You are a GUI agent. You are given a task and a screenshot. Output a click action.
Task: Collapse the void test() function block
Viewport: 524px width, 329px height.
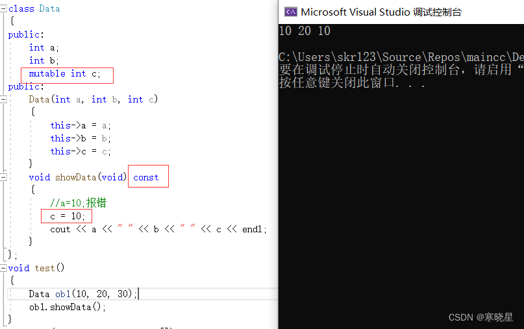pos(3,268)
